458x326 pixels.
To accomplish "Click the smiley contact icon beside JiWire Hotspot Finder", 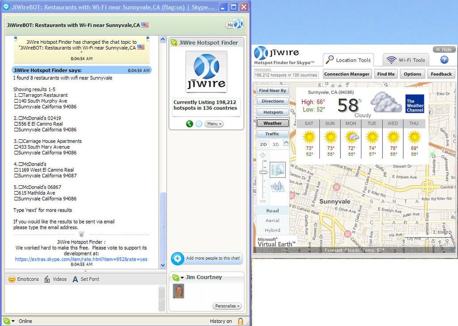I will 174,42.
